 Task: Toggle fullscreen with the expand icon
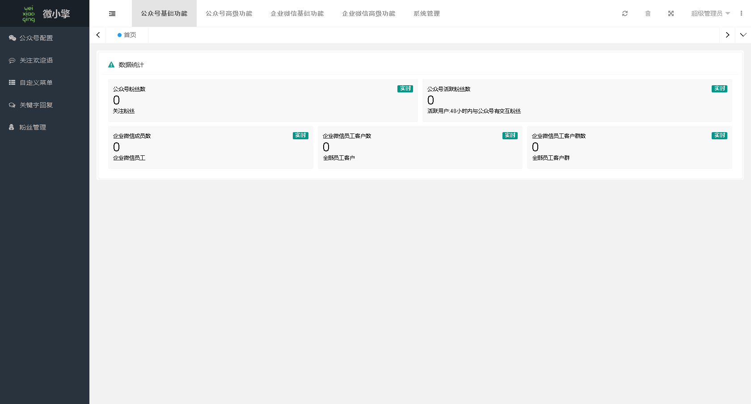pos(671,14)
